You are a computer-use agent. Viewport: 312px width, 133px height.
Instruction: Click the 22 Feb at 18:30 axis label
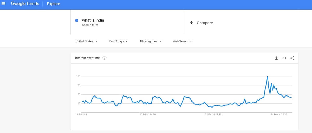point(213,114)
